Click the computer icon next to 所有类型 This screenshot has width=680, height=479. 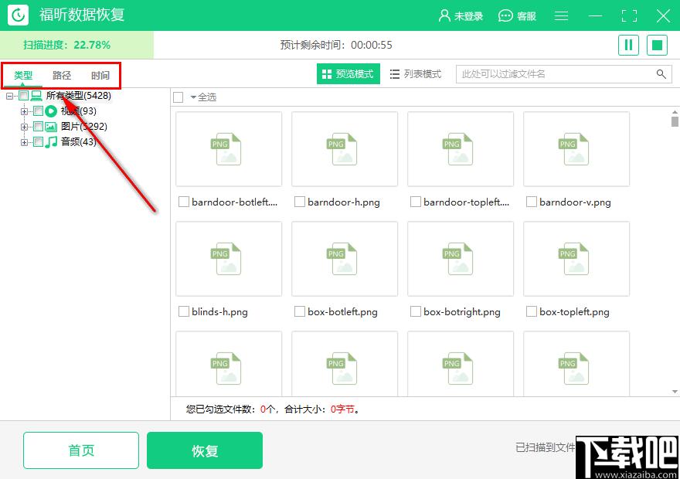click(x=36, y=96)
